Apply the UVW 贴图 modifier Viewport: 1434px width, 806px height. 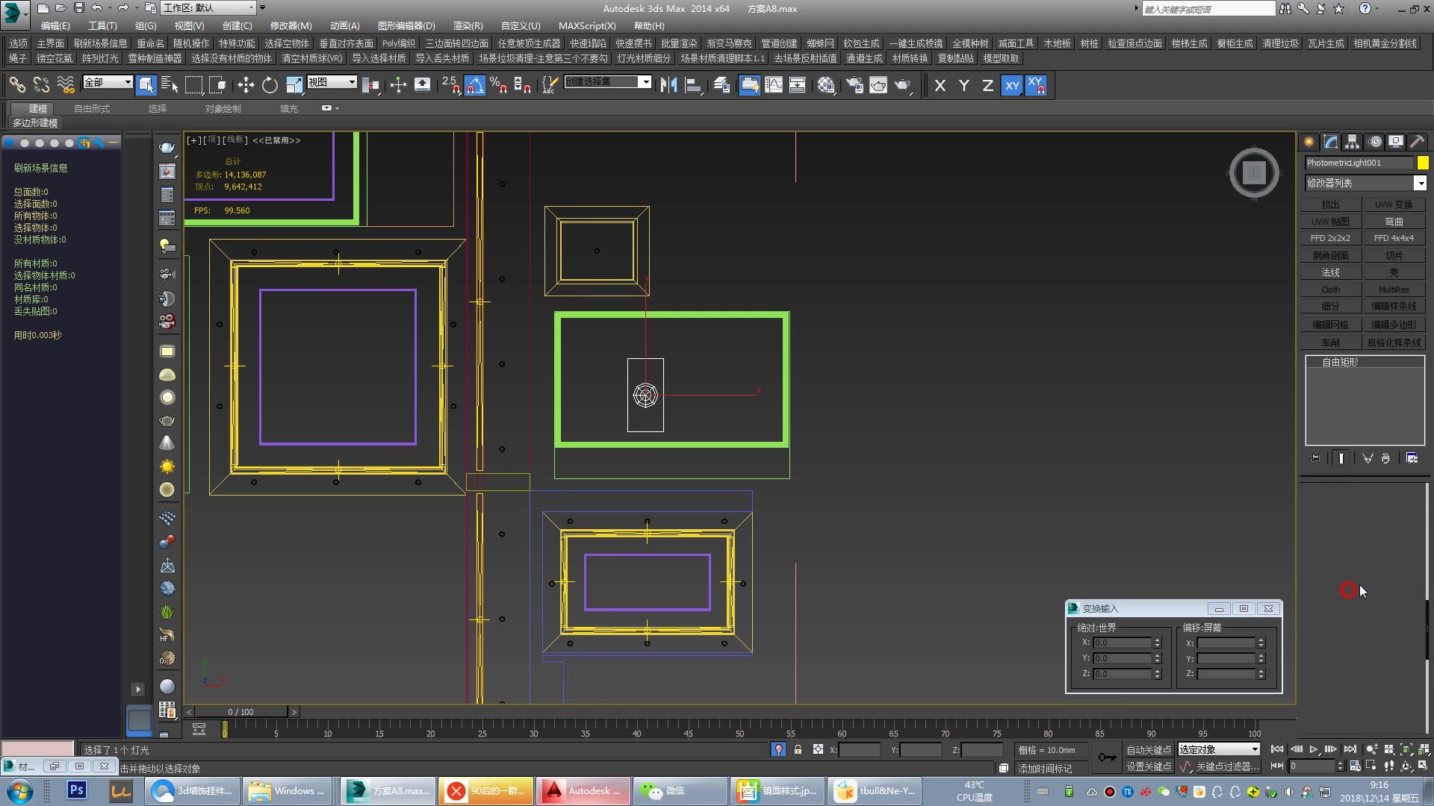(x=1330, y=221)
